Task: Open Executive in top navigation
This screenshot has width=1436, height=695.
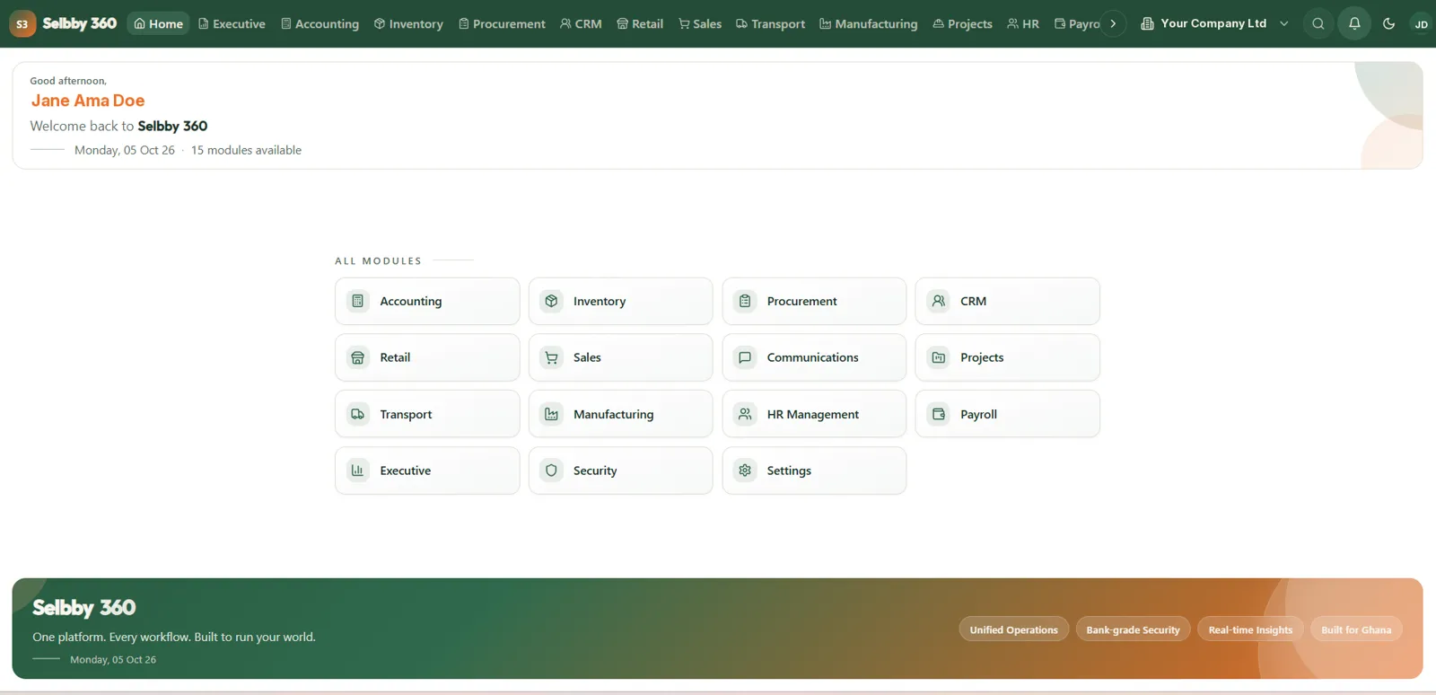Action: point(232,24)
